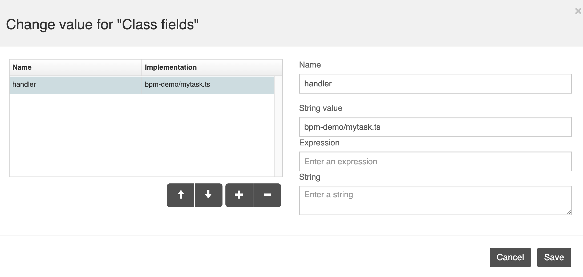This screenshot has width=583, height=277.
Task: Click the Enter an expression field
Action: (434, 161)
